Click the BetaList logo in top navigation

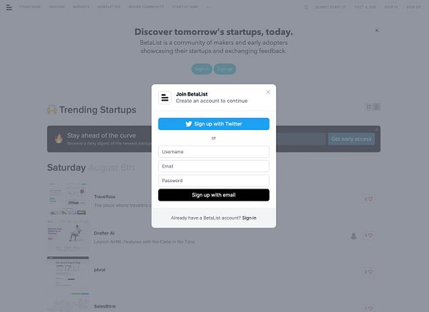[x=9, y=7]
